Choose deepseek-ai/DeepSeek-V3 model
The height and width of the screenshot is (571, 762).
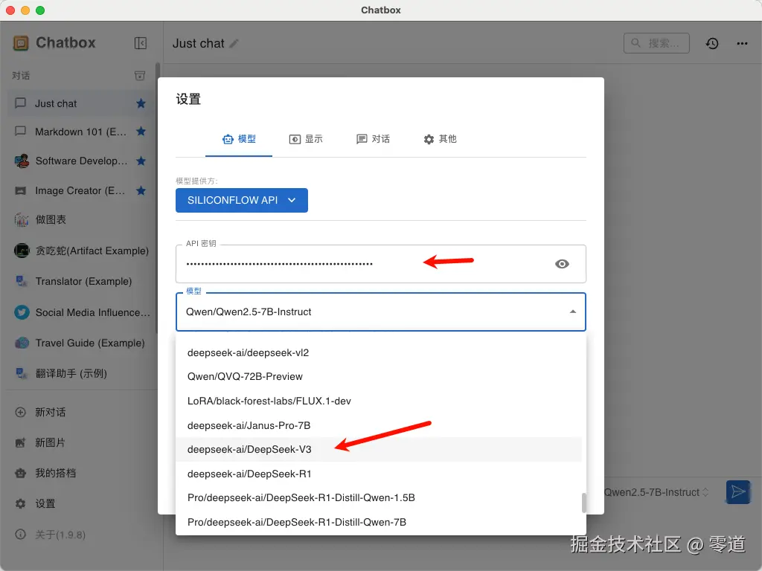pyautogui.click(x=379, y=450)
